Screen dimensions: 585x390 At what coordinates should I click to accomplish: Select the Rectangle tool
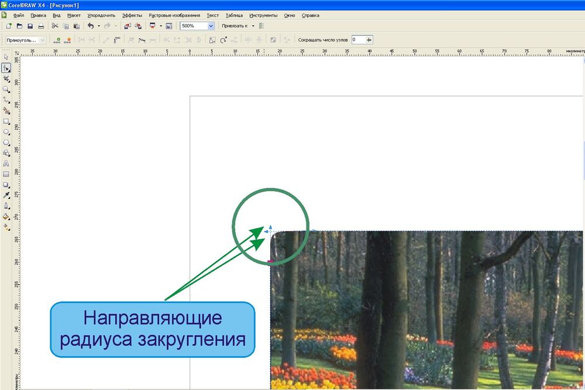pyautogui.click(x=6, y=122)
